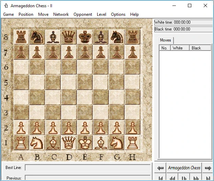Click the White time display
Screen dimensions: 214x181
(x=184, y=22)
